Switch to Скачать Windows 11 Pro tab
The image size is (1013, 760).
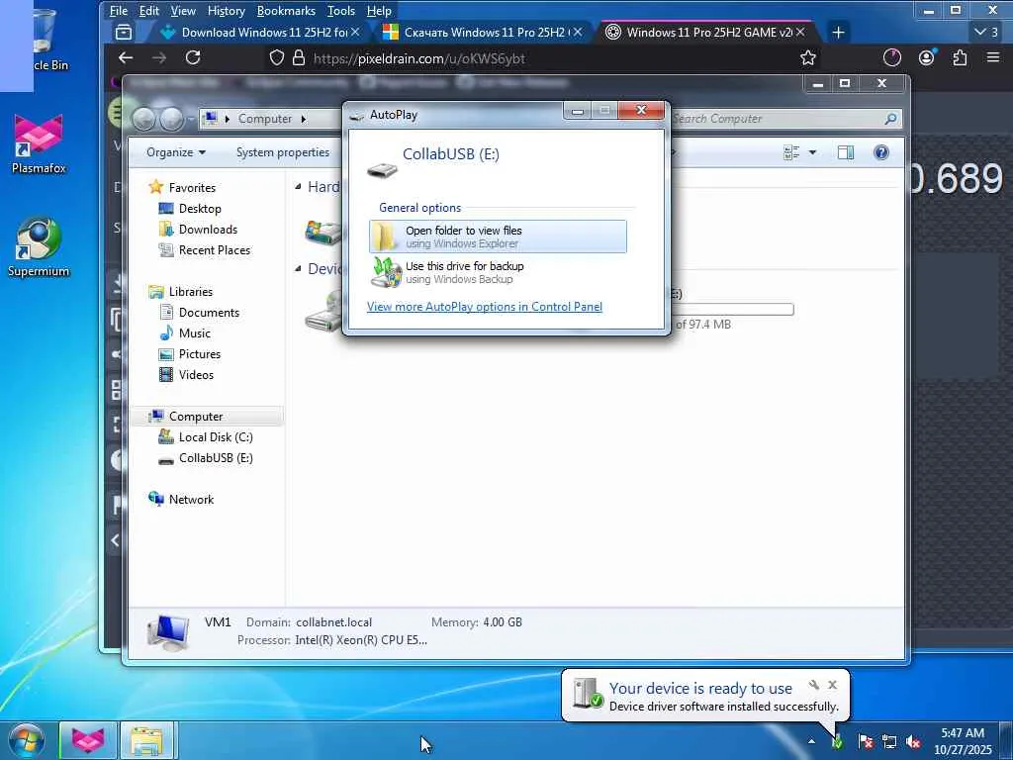[x=482, y=32]
